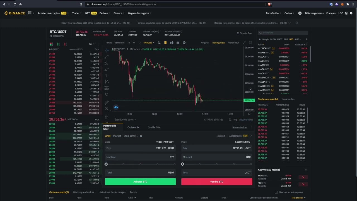
Task: Open Acheter des cryptos dropdown
Action: 53,13
